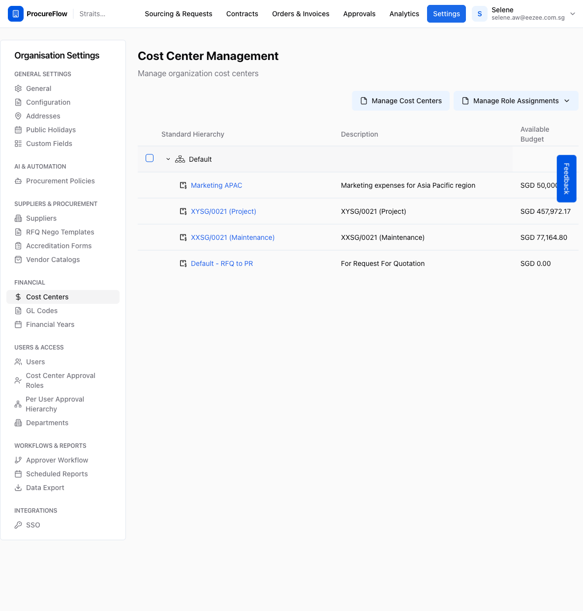Screen dimensions: 583x611
Task: Click the SGD 77,164.80 budget value
Action: point(544,237)
